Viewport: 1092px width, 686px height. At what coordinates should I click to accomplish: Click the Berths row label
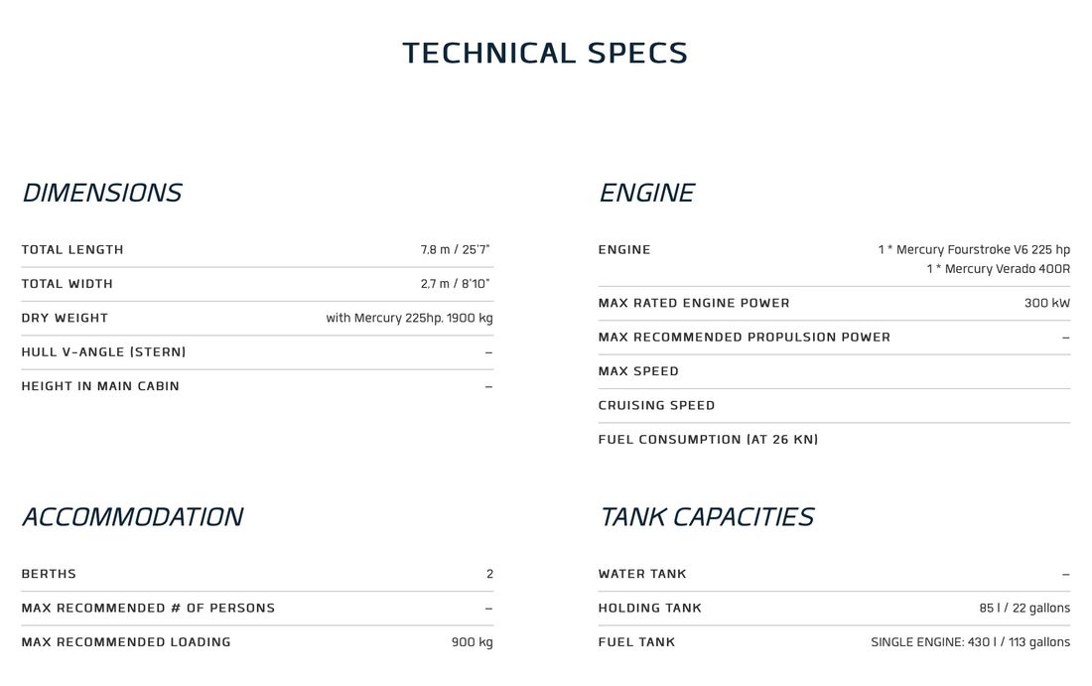point(49,574)
